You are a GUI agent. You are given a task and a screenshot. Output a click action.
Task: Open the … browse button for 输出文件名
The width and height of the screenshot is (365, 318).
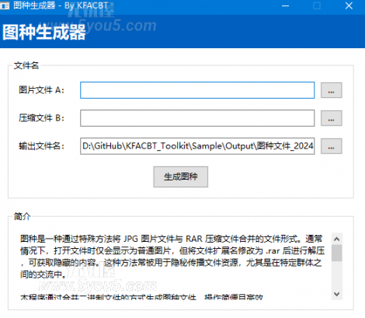(x=332, y=146)
